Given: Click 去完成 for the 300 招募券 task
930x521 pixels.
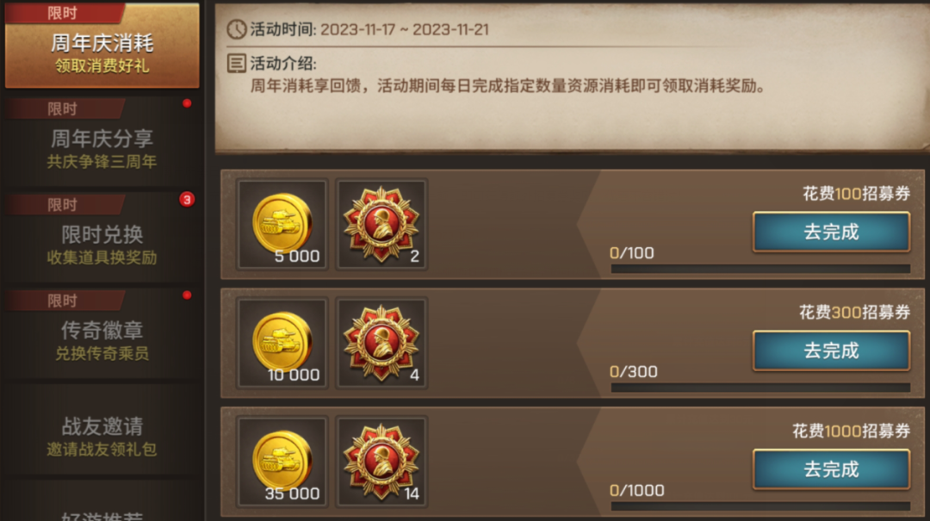Looking at the screenshot, I should [831, 350].
